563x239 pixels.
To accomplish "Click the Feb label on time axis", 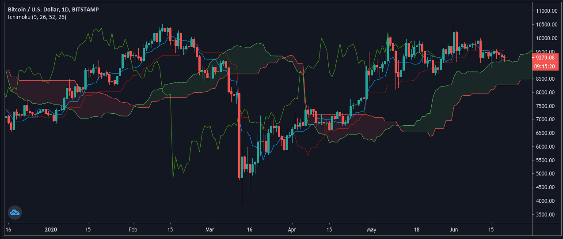I will click(133, 230).
